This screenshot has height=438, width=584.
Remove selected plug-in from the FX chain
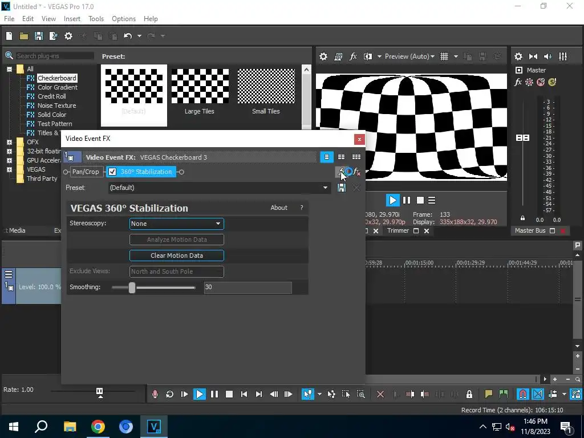coord(356,172)
